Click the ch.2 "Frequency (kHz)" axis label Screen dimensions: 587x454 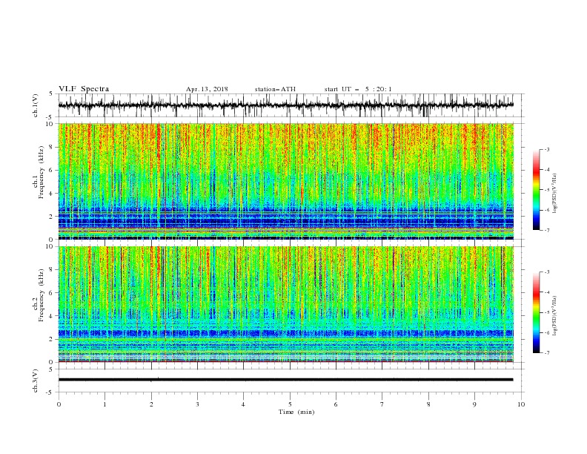point(42,295)
